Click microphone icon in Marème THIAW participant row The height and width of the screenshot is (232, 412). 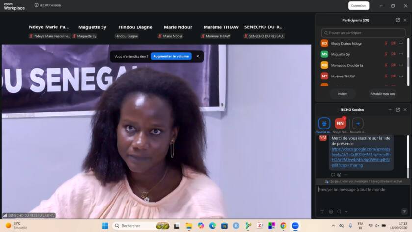coord(386,76)
